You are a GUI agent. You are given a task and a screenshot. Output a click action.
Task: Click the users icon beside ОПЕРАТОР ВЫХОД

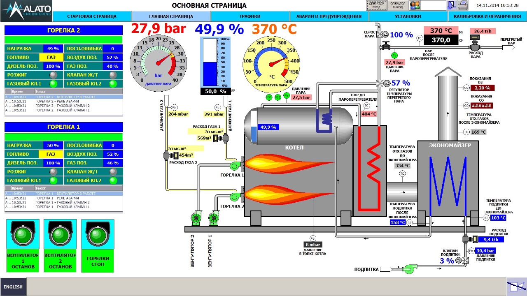click(415, 5)
